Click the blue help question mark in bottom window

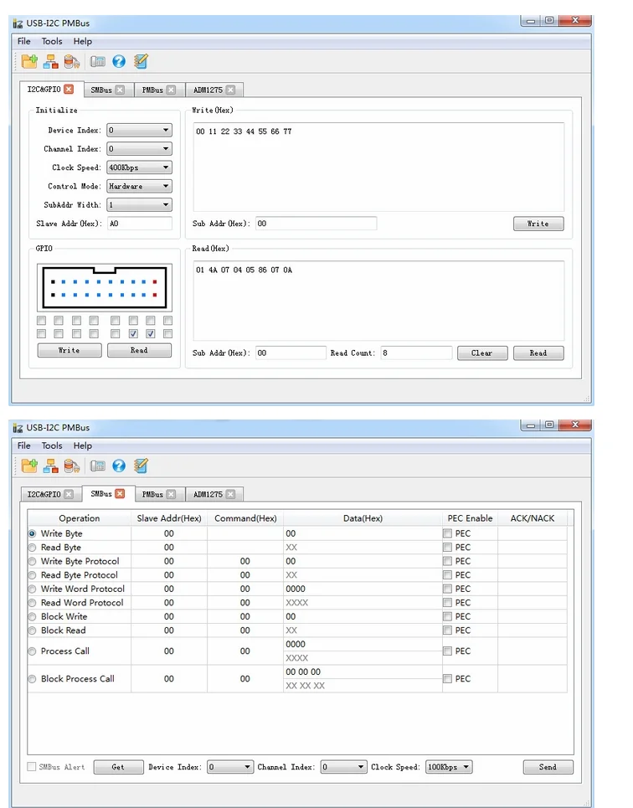(119, 466)
